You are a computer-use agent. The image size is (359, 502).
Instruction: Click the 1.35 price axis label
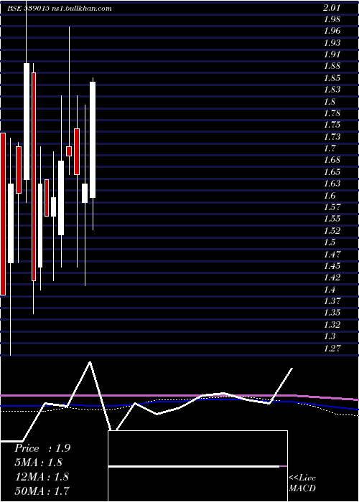click(x=332, y=313)
